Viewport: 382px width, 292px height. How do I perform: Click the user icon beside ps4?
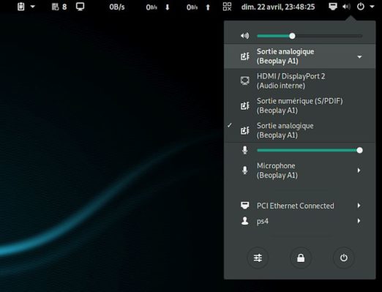click(244, 221)
